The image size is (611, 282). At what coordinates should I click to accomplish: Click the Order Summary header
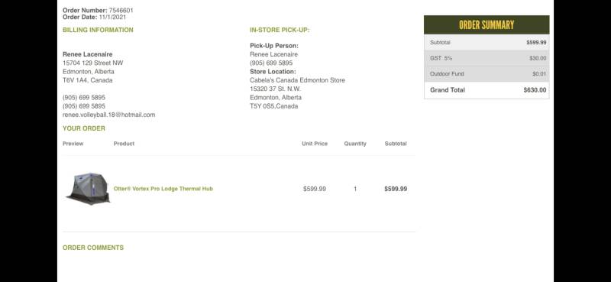[487, 25]
